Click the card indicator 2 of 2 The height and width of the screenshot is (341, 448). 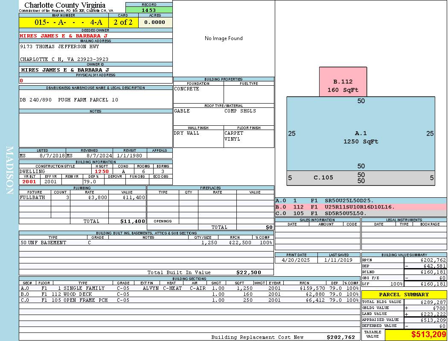coord(123,22)
